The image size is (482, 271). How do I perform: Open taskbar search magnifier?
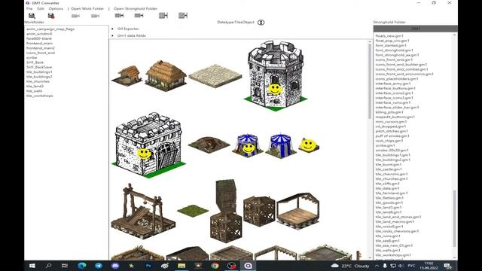click(x=48, y=266)
